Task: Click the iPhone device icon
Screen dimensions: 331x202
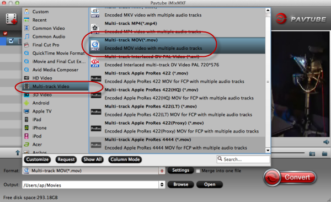Action: click(x=26, y=128)
